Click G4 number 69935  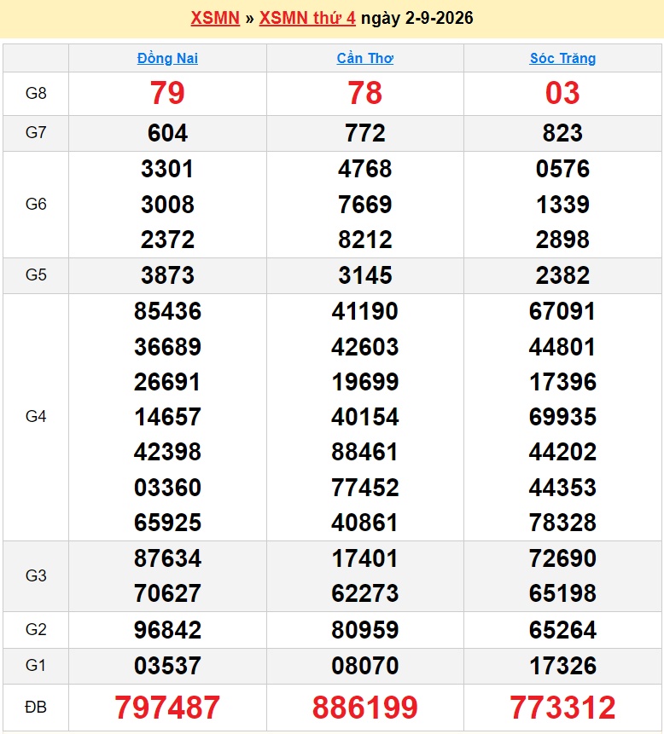pyautogui.click(x=562, y=417)
